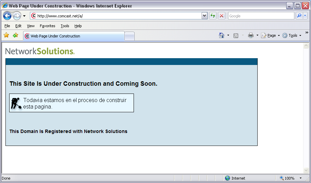Click the scrollbar up arrow

click(306, 46)
